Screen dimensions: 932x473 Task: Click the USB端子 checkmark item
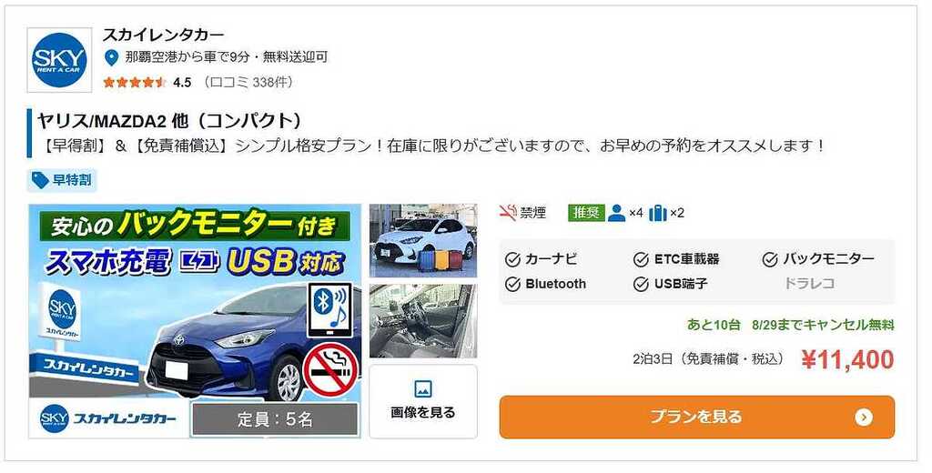pos(671,285)
